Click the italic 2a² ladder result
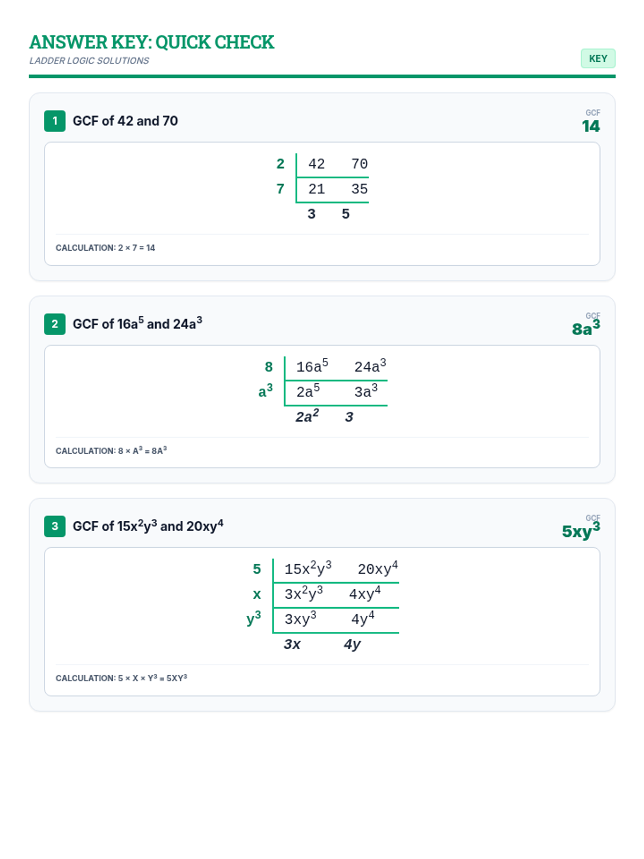 pos(307,417)
